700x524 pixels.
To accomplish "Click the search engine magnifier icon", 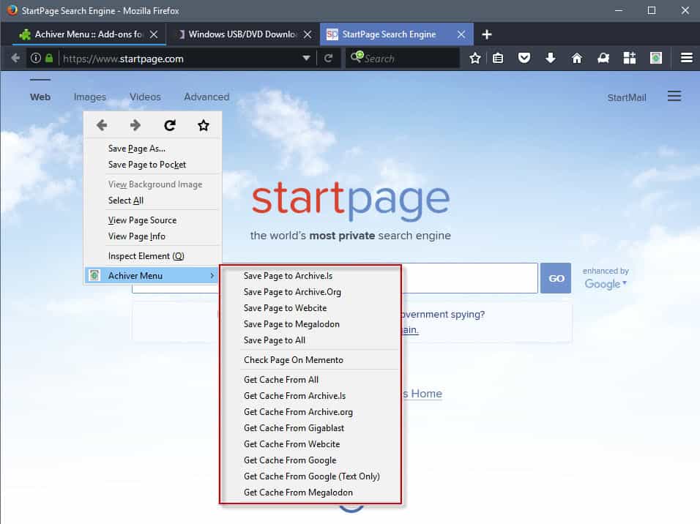I will [x=357, y=57].
